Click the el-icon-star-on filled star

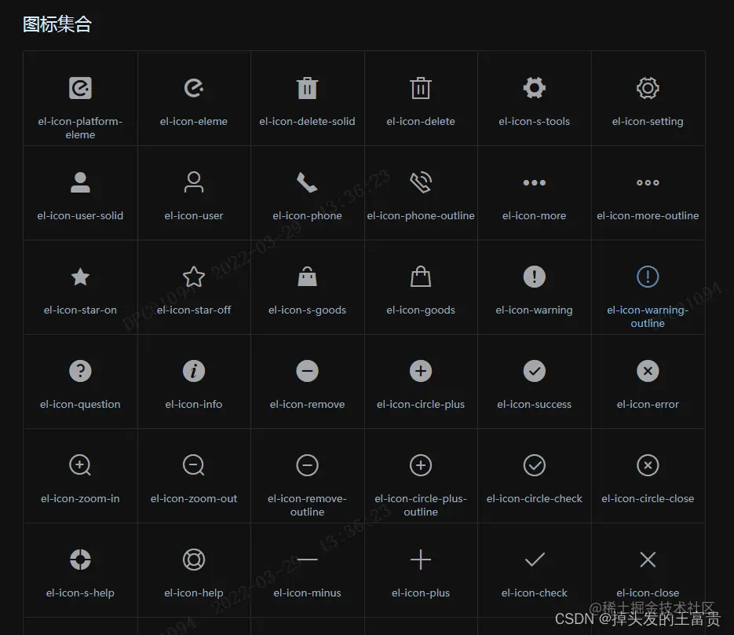(x=80, y=277)
